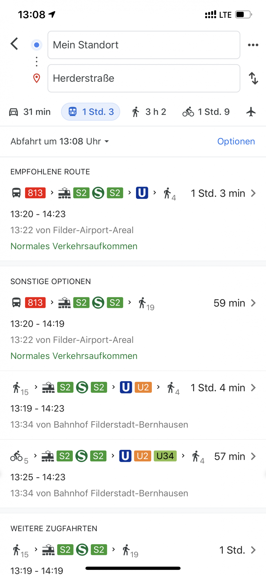Tap the red 813 bus badge in recommended route

tap(35, 193)
